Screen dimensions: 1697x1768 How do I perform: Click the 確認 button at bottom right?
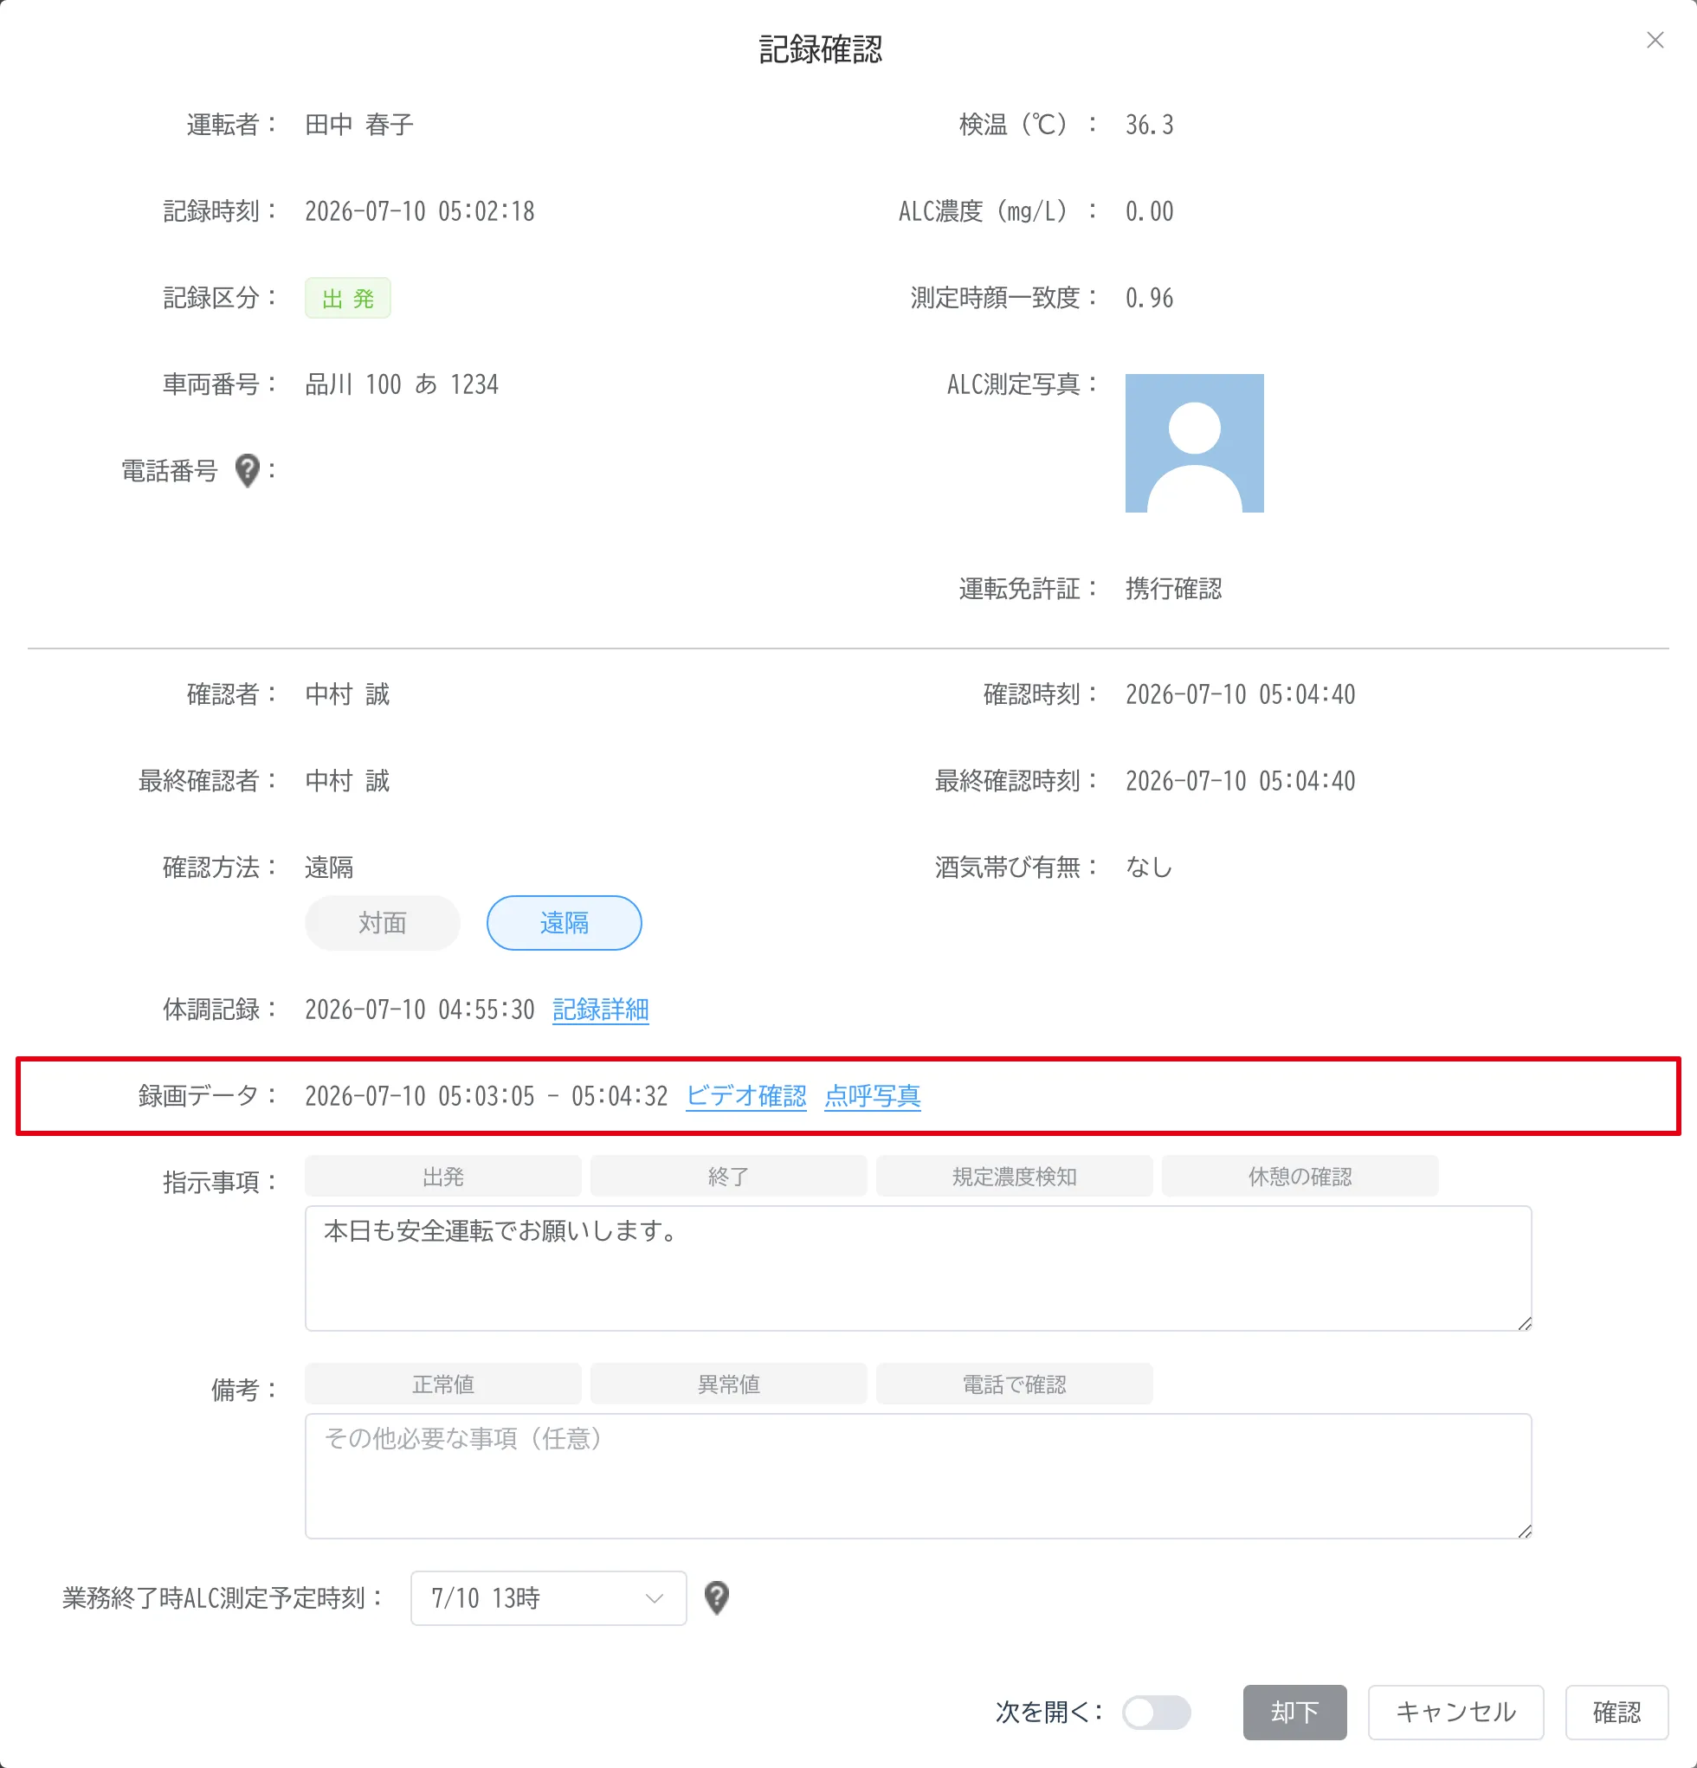(x=1616, y=1712)
